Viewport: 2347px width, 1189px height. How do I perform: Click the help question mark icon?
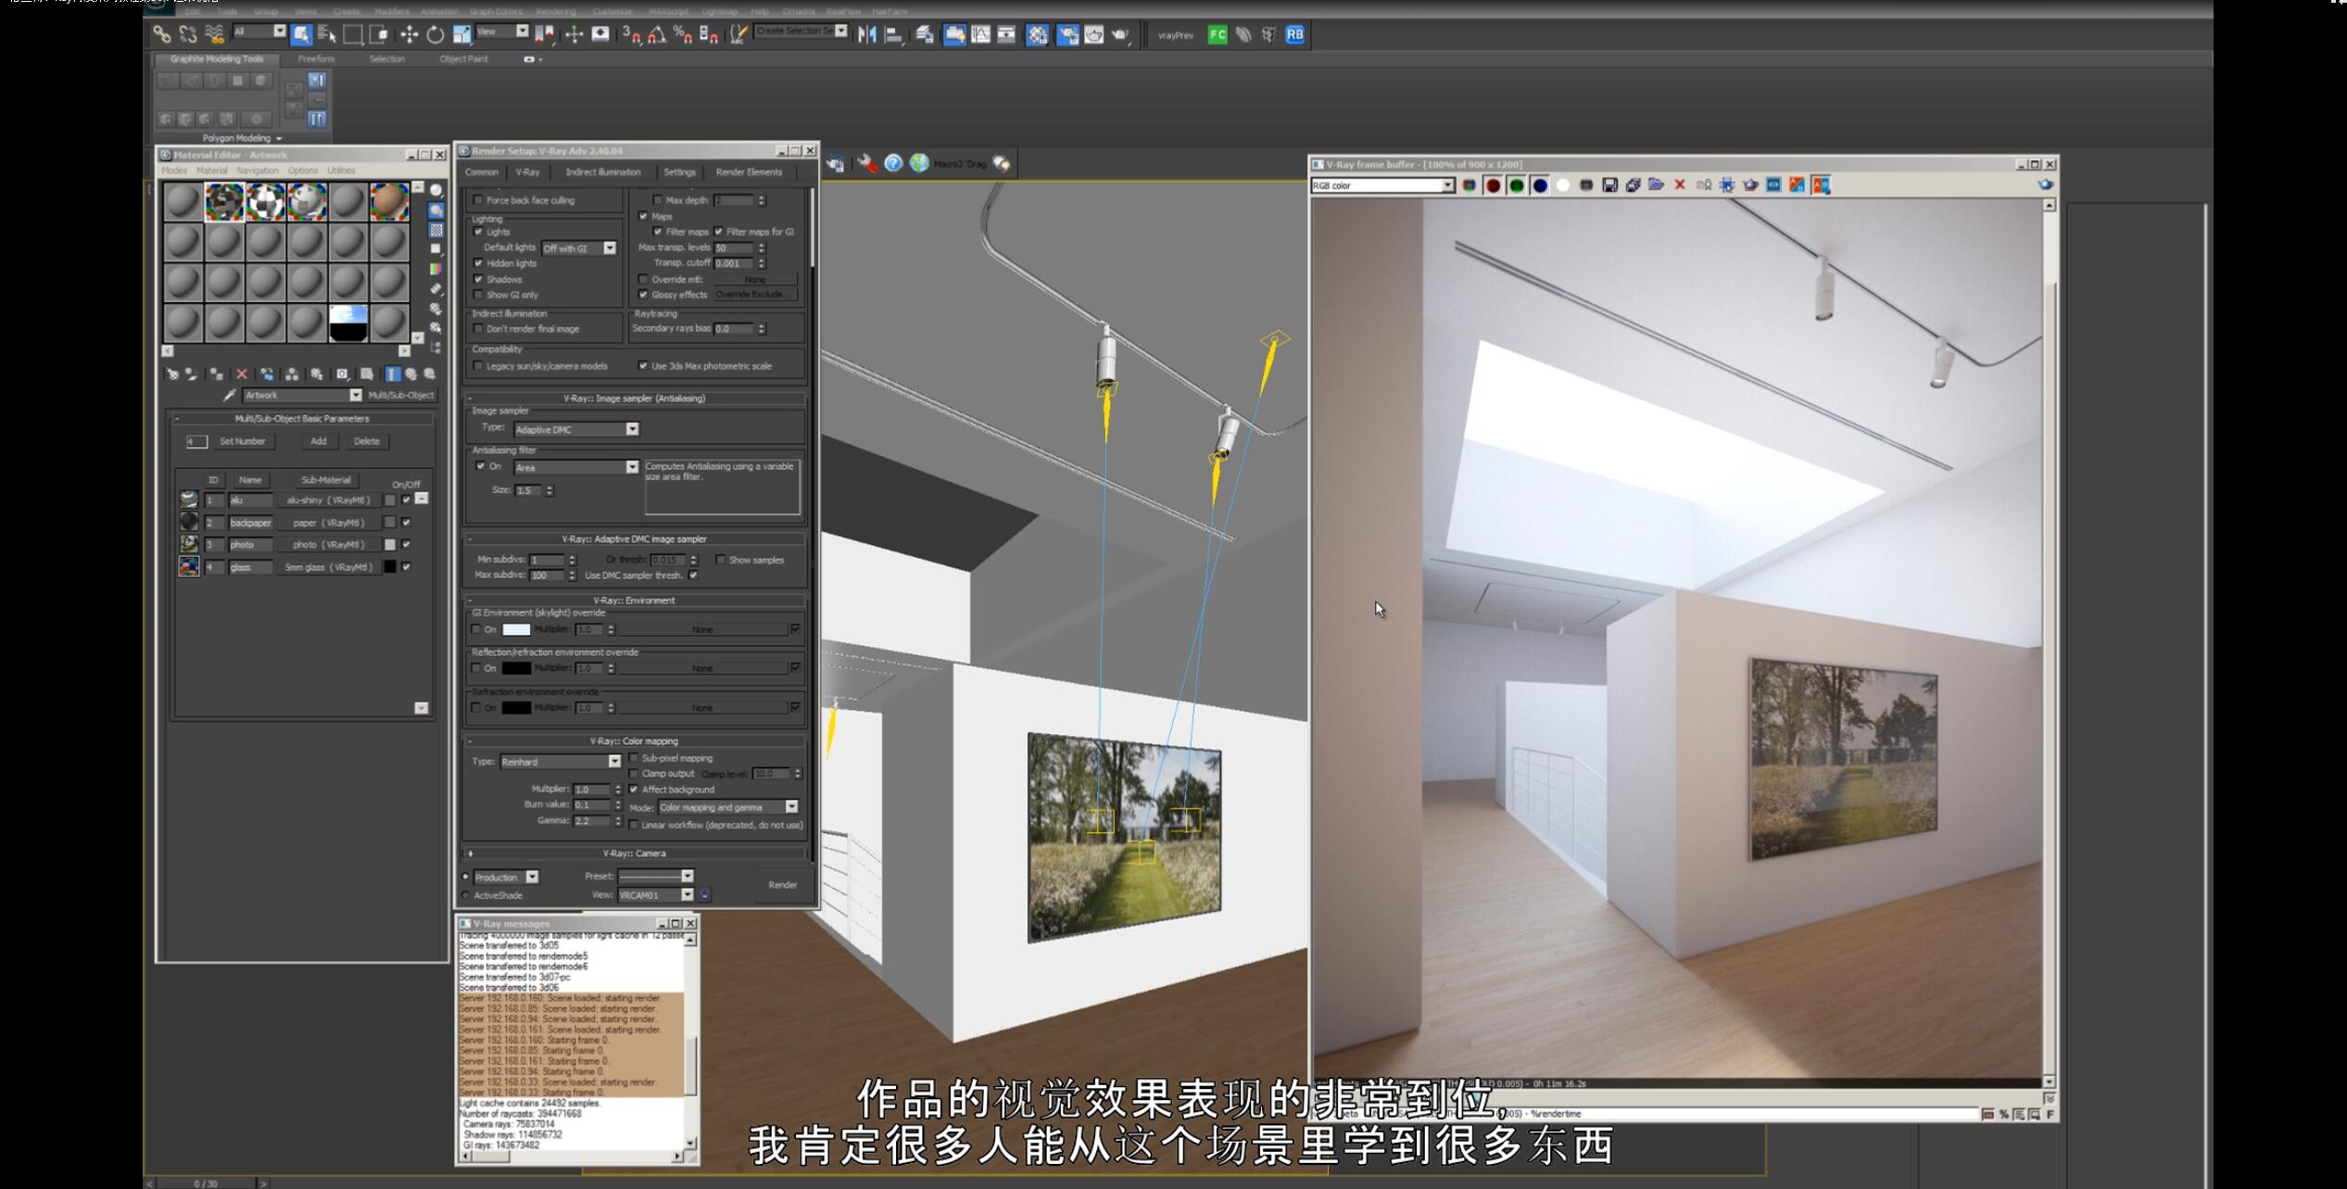click(893, 163)
